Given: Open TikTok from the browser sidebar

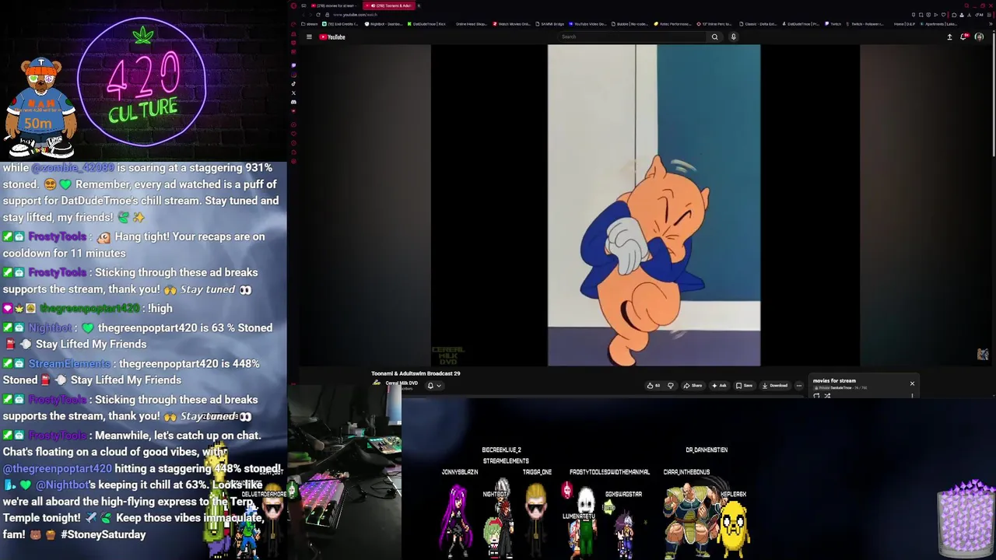Looking at the screenshot, I should pos(293,84).
